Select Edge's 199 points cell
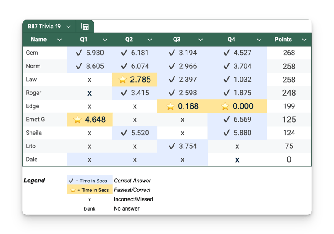This screenshot has width=334, height=234. [x=289, y=106]
